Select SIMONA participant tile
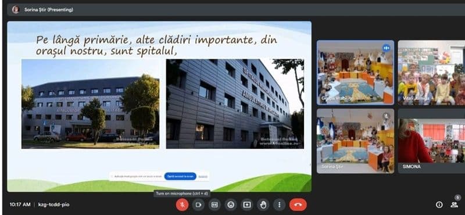The image size is (465, 215). pos(431,141)
